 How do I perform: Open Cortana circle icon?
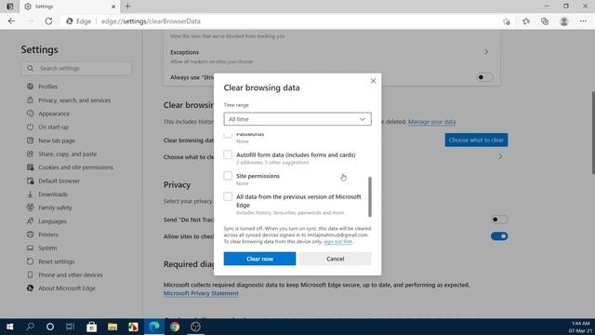point(50,327)
